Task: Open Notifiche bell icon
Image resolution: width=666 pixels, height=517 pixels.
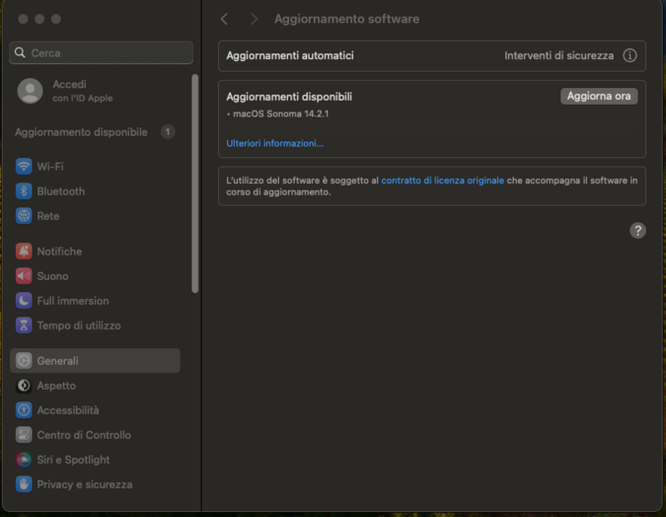Action: pos(24,251)
